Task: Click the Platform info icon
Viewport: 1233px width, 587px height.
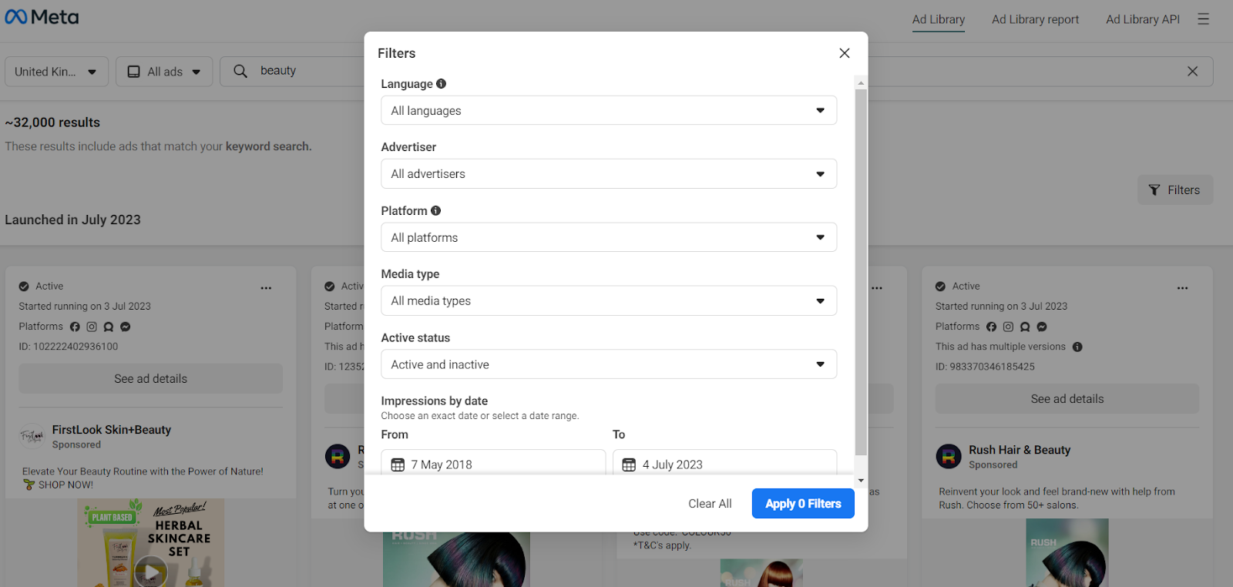Action: click(435, 210)
